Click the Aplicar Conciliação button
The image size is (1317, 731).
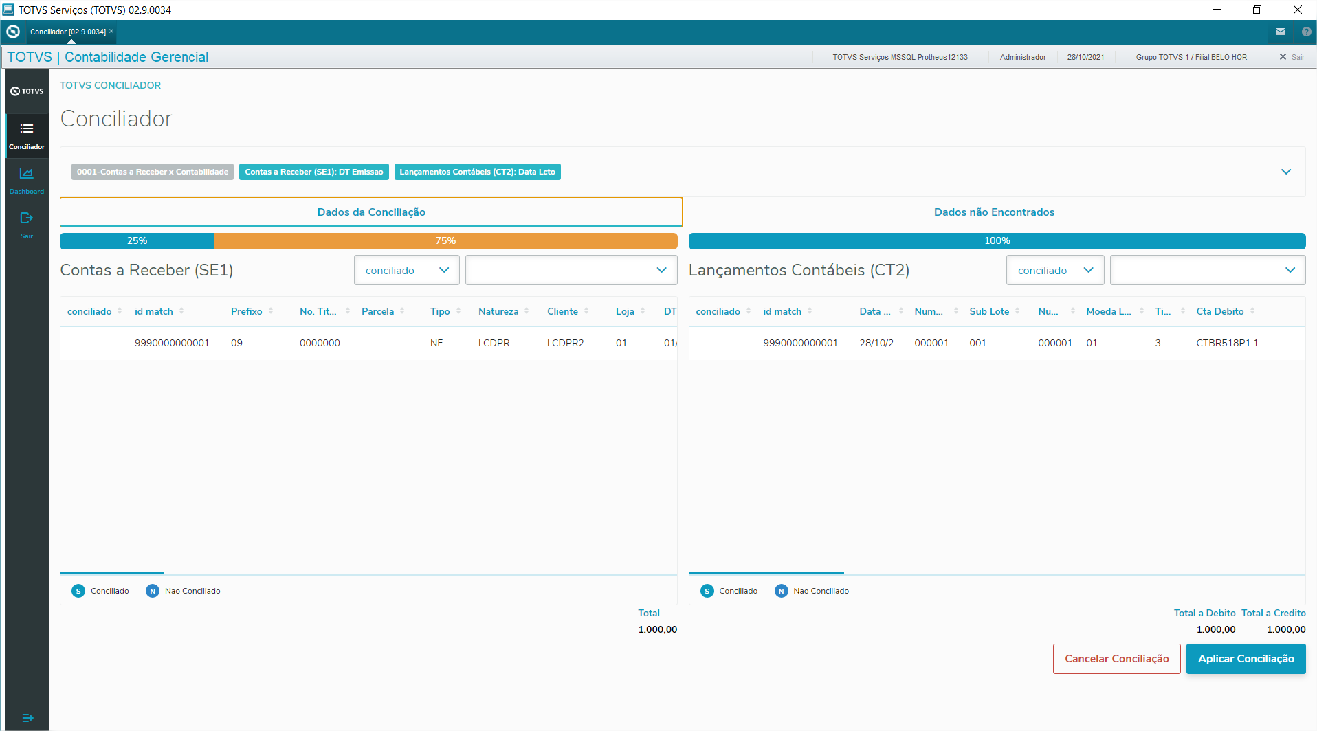click(x=1246, y=659)
